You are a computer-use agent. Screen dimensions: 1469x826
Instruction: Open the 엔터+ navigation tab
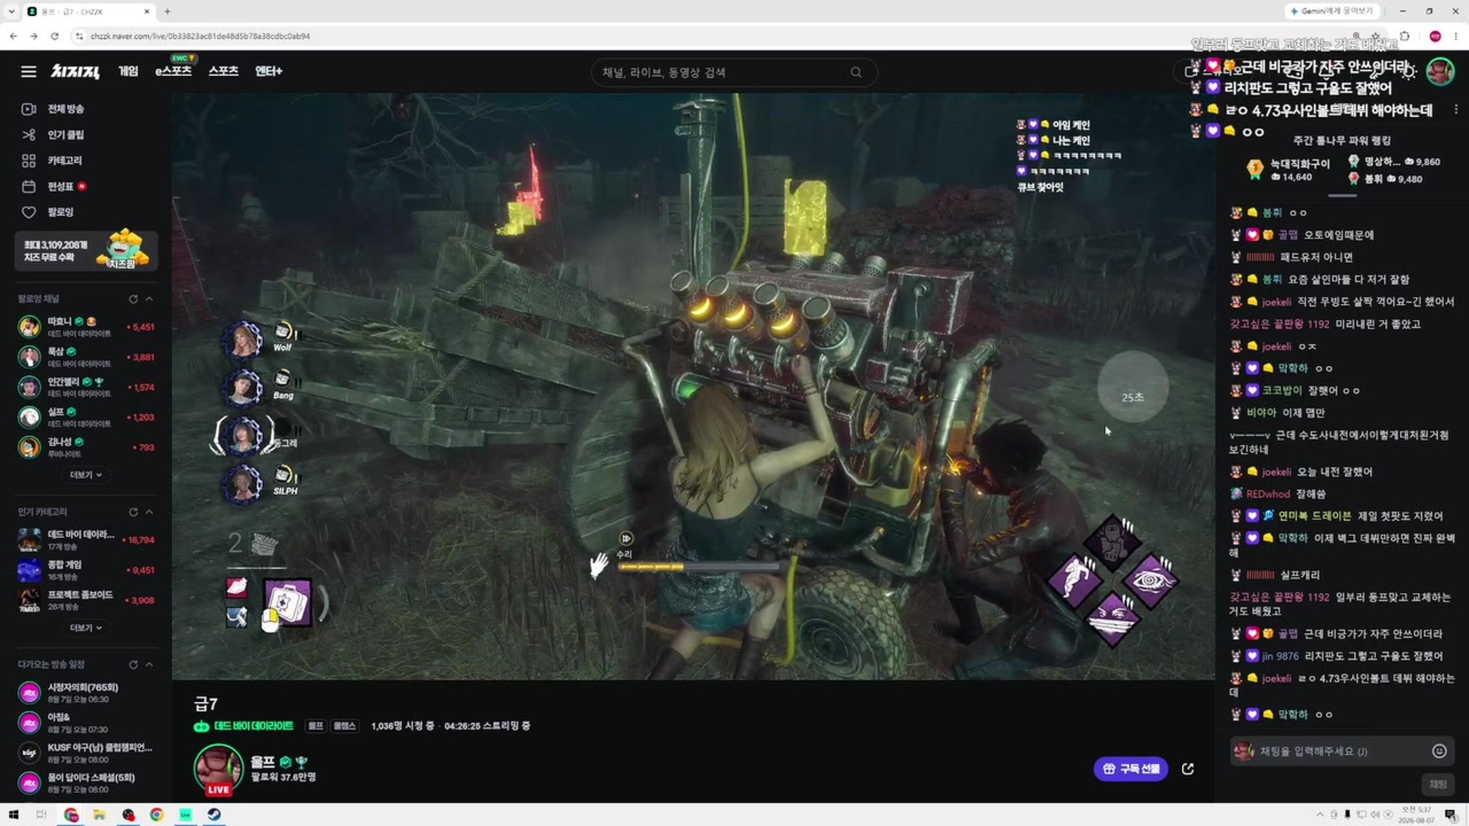[268, 71]
